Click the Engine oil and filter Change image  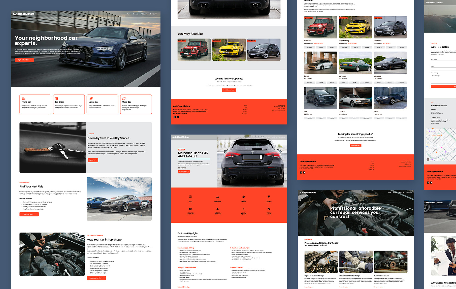(x=321, y=262)
